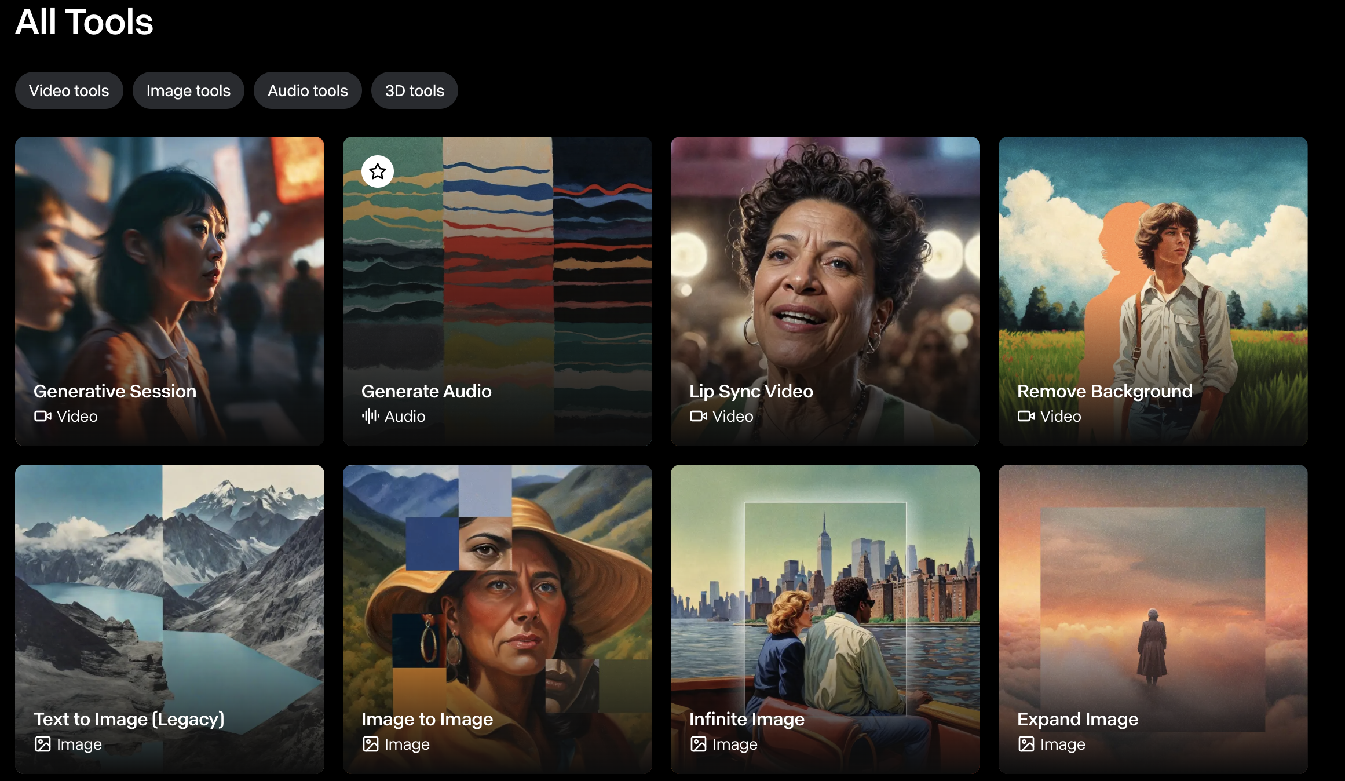Click image icon under Expand Image
Viewport: 1345px width, 781px height.
1026,744
